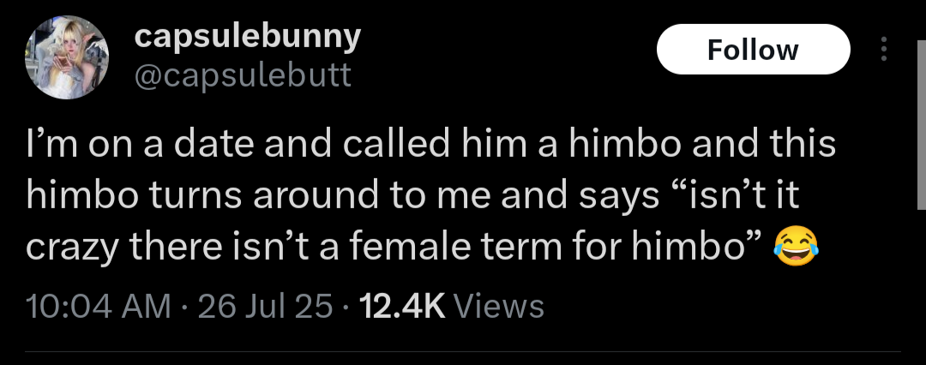Follow capsulebunny using the Follow button

pos(754,50)
